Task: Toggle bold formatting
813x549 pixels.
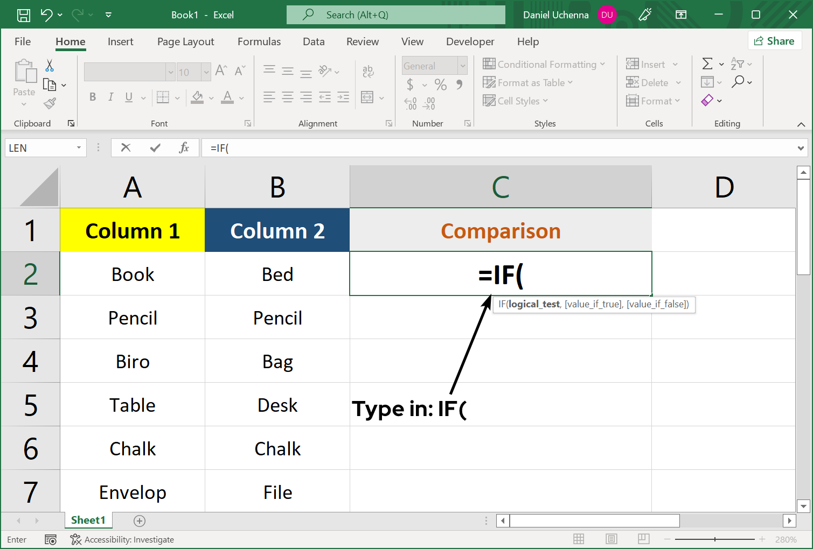Action: (x=92, y=97)
